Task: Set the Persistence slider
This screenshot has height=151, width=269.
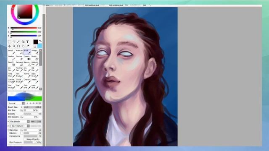Action: coord(32,136)
